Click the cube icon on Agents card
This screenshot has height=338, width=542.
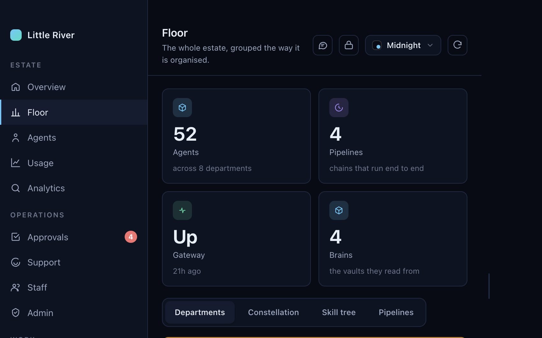(182, 108)
